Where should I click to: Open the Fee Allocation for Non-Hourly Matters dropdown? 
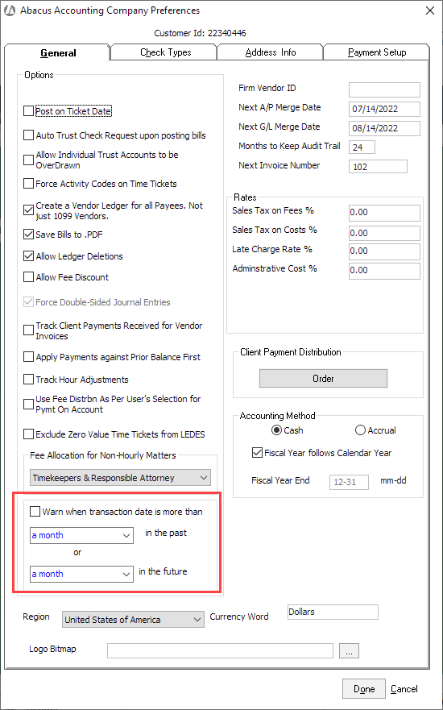pos(120,478)
